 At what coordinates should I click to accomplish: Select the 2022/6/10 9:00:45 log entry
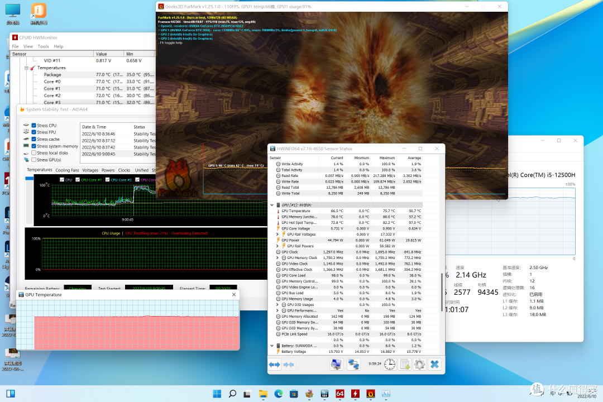coord(118,154)
